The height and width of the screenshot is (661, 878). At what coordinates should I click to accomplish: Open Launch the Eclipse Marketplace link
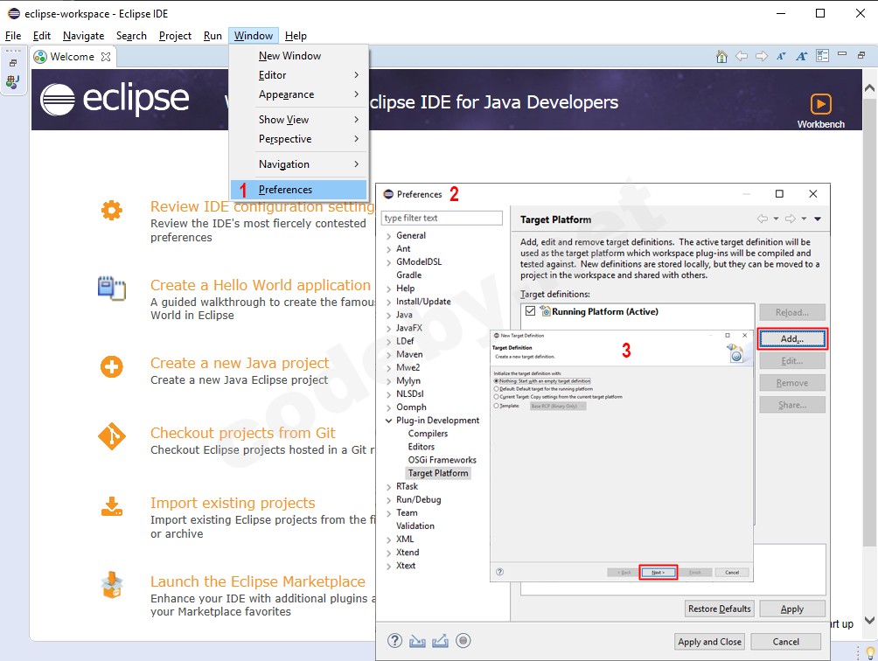point(258,581)
